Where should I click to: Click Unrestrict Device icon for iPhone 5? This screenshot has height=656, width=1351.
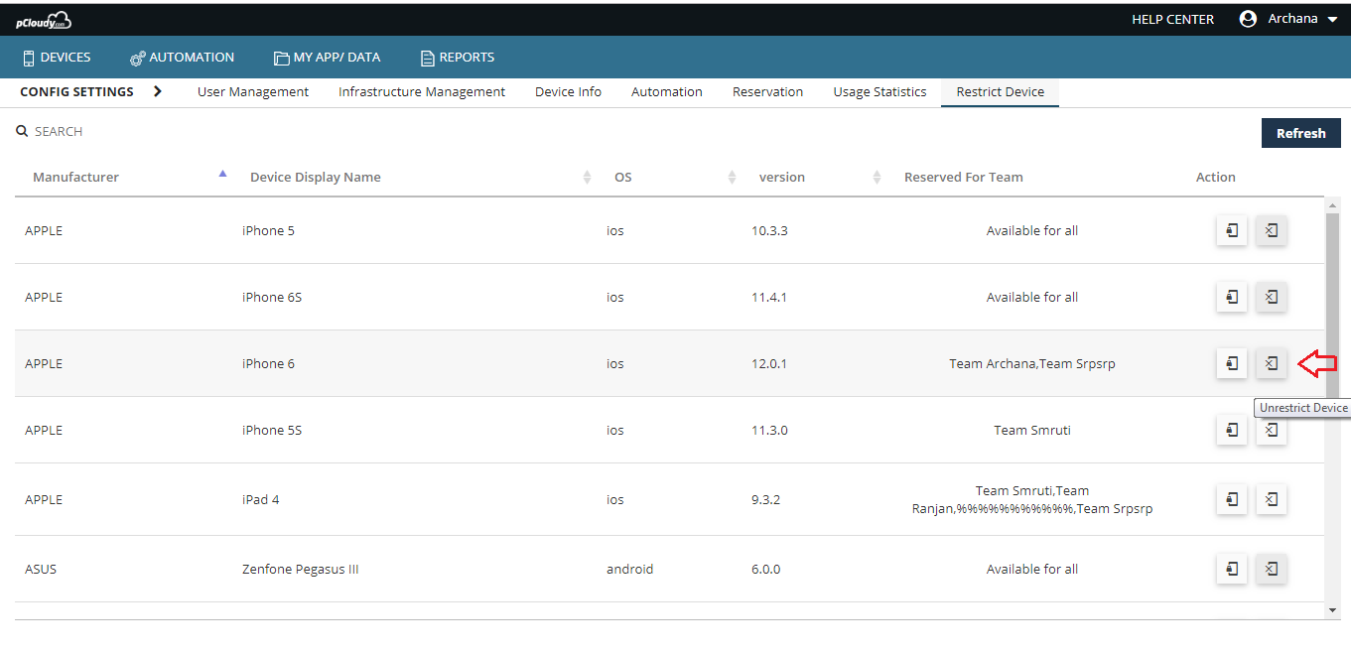tap(1272, 231)
